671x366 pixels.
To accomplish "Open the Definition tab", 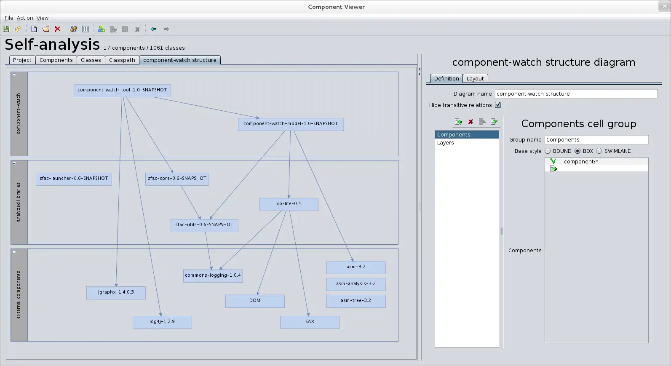I will [x=446, y=79].
